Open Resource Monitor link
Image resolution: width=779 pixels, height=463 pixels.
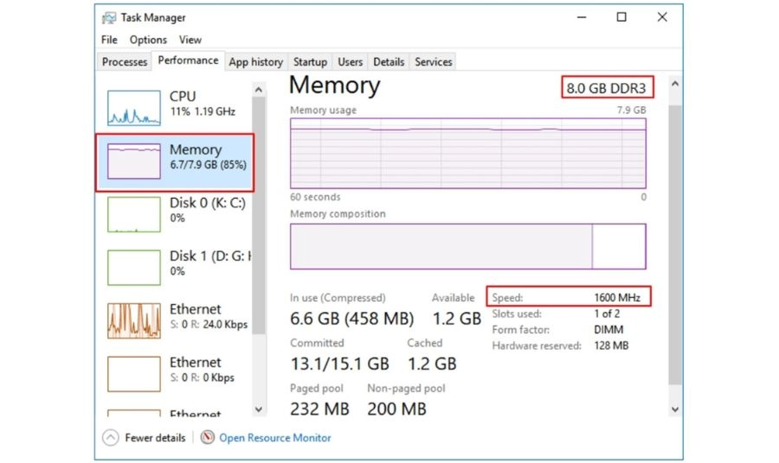[275, 438]
